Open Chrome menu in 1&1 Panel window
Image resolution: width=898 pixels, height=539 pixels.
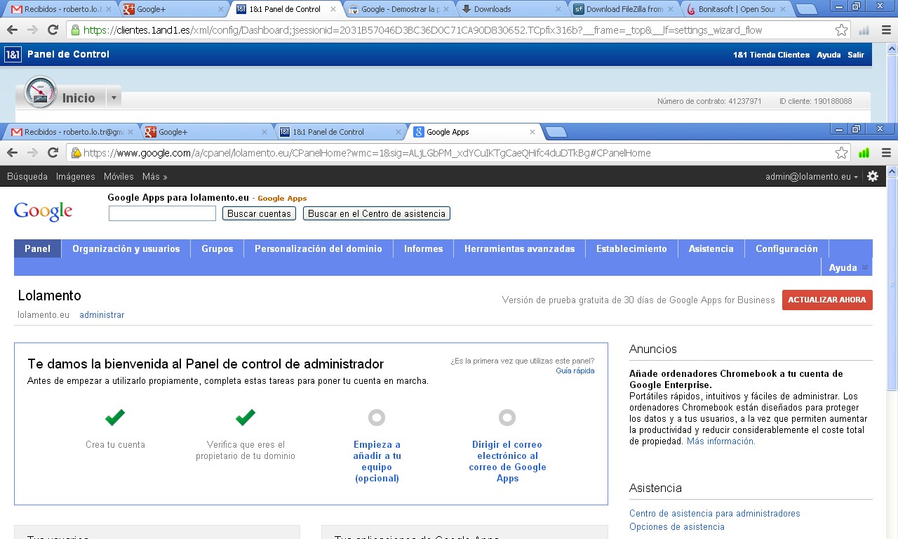[x=885, y=30]
